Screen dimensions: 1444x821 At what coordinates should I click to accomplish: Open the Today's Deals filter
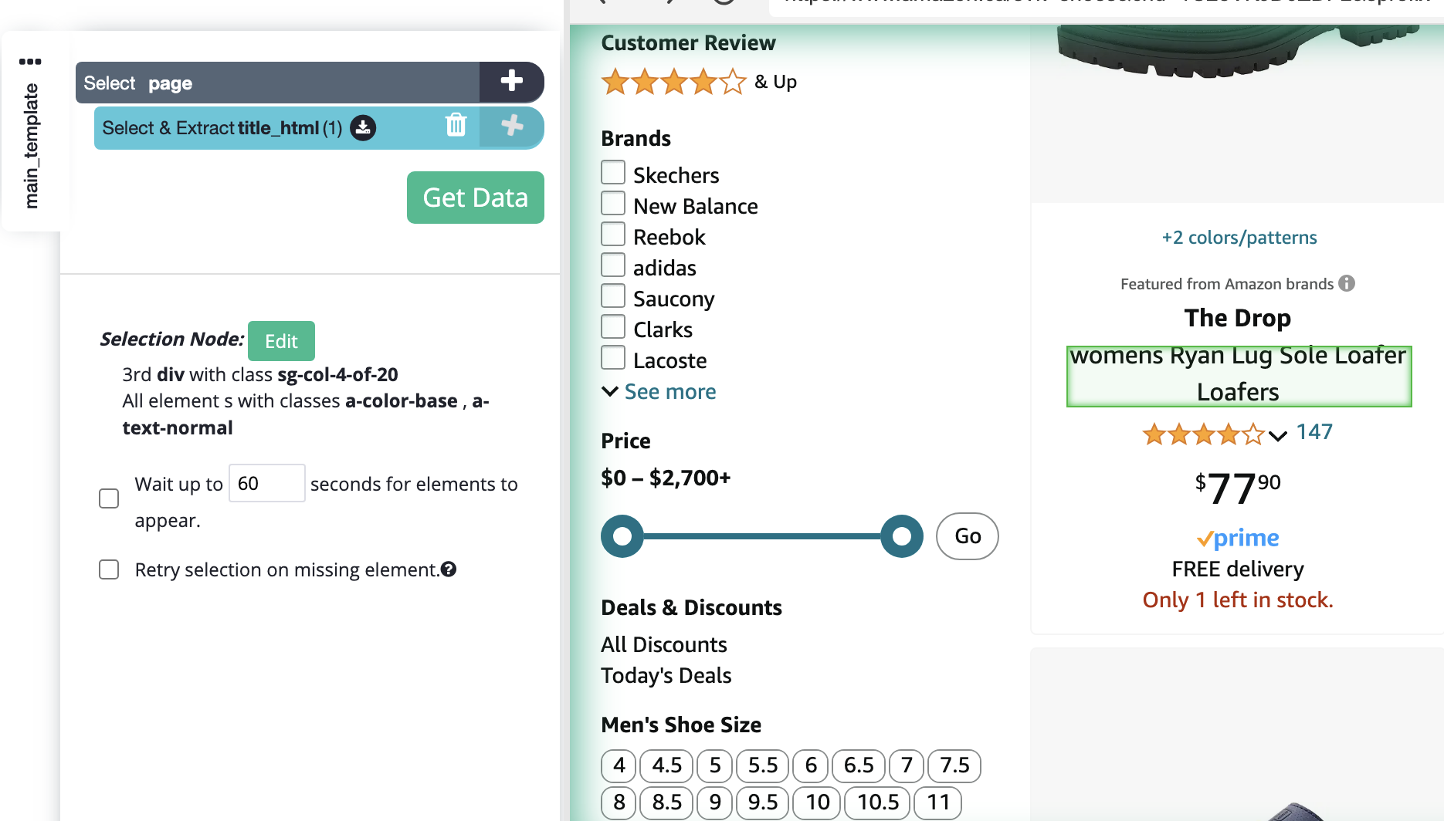pyautogui.click(x=666, y=675)
